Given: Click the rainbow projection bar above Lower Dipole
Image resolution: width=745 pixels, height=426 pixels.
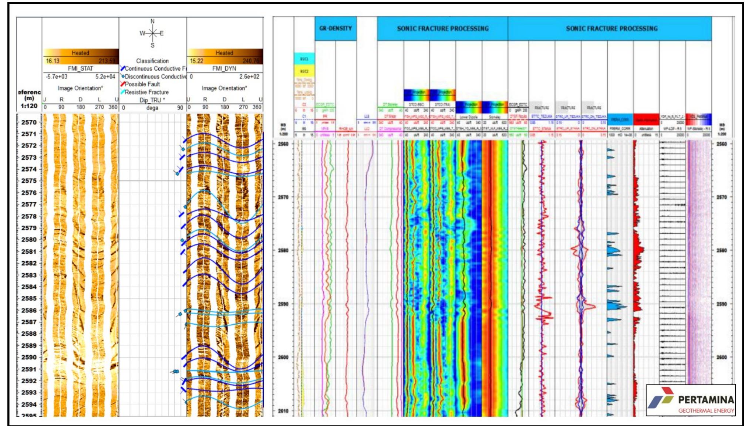Looking at the screenshot, I should 469,107.
